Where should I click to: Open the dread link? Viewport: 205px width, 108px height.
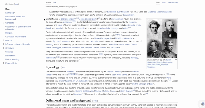coord(48,28)
